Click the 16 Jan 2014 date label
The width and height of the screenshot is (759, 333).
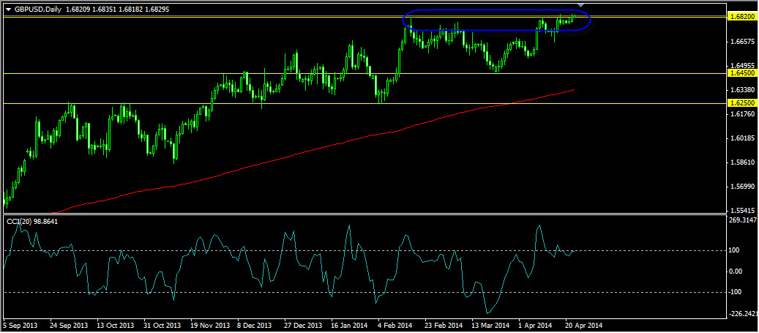pyautogui.click(x=350, y=325)
